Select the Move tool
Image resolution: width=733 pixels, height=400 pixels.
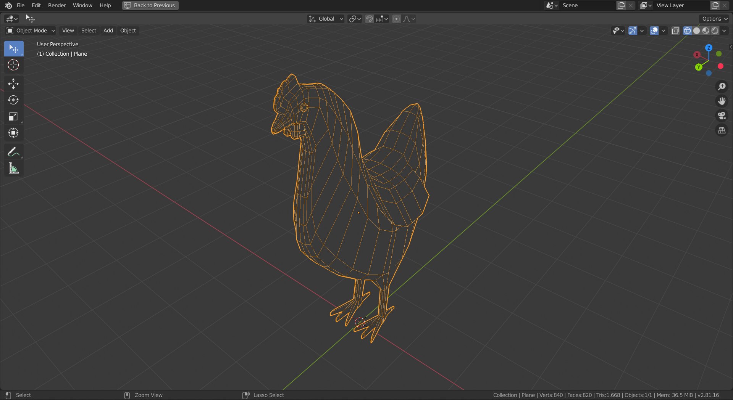point(14,84)
